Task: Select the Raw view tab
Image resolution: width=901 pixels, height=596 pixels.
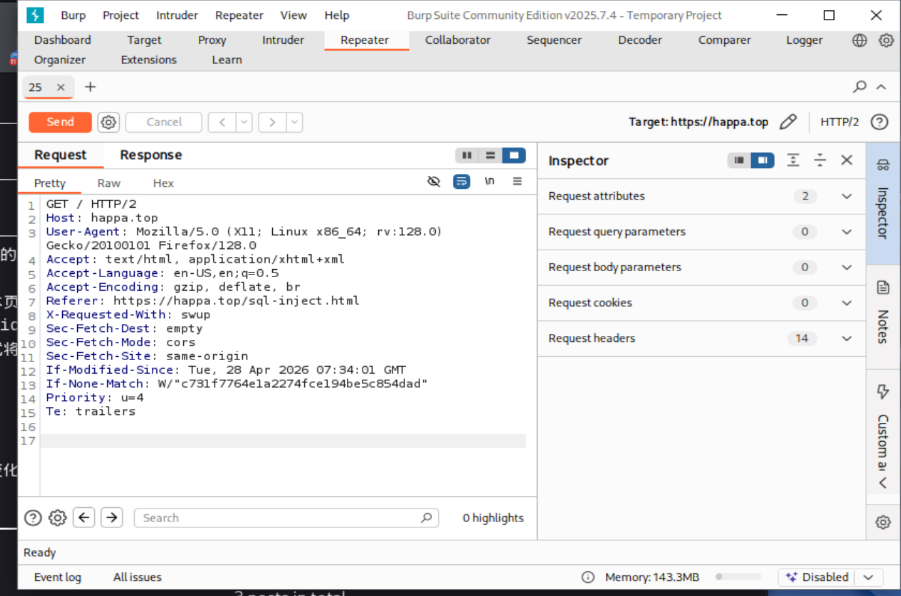Action: pos(109,183)
